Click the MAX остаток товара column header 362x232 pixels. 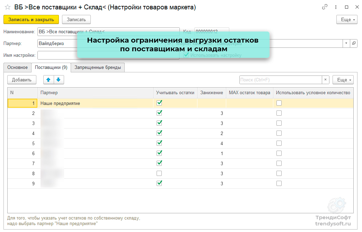point(249,93)
